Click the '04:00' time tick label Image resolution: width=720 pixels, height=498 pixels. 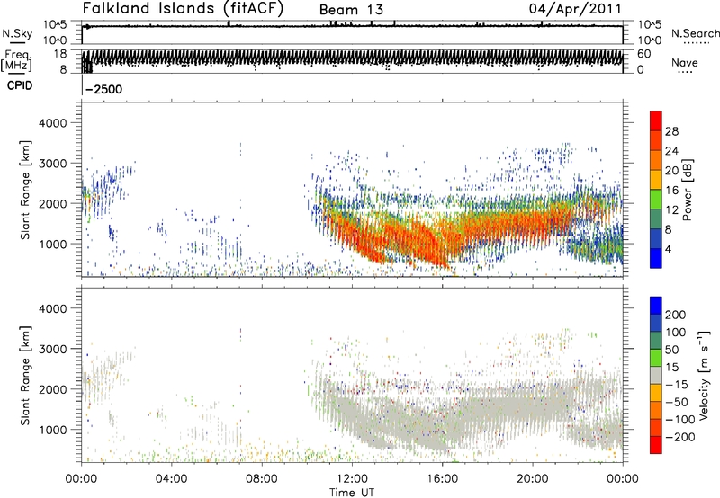(x=171, y=479)
